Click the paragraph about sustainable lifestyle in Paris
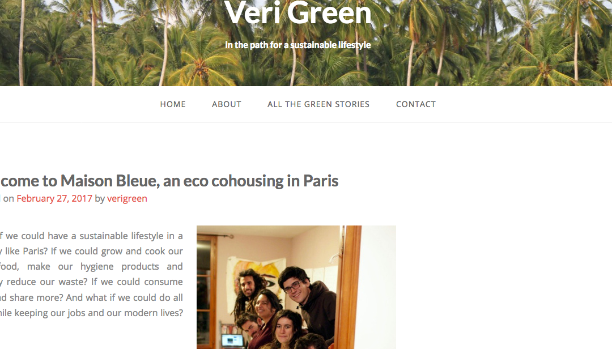The image size is (612, 349). click(x=91, y=274)
